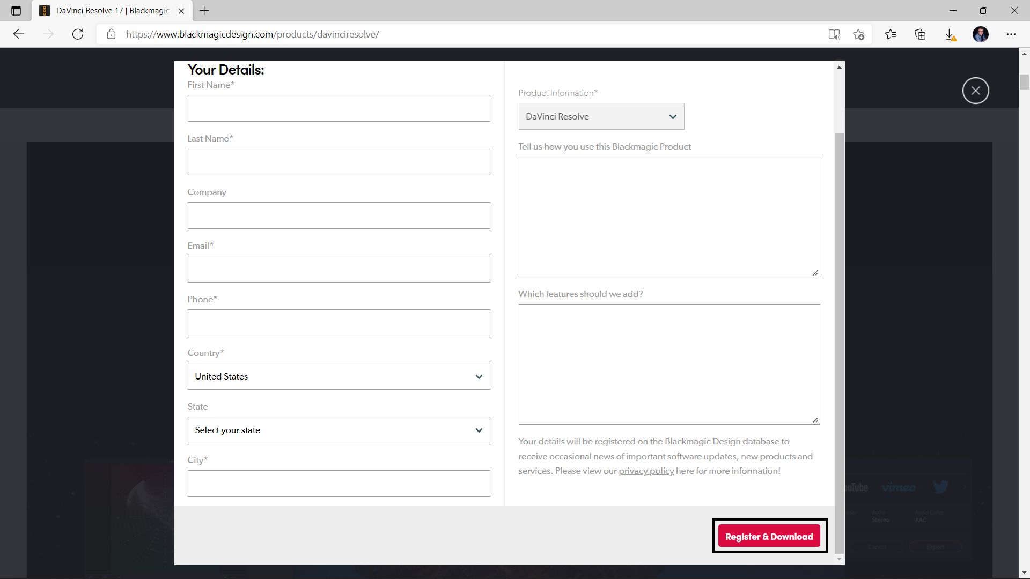Expand the Select your state dropdown
The image size is (1030, 579).
(339, 430)
